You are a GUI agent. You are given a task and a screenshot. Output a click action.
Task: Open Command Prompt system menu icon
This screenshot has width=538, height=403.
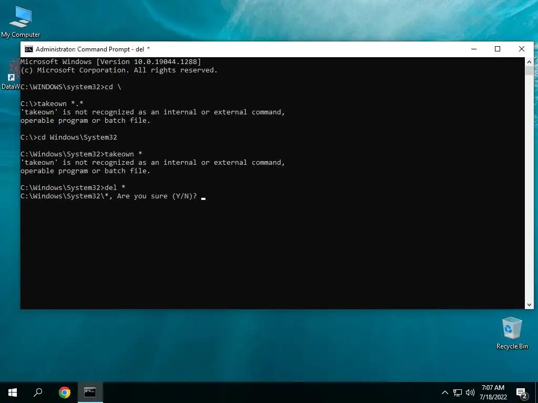coord(29,49)
